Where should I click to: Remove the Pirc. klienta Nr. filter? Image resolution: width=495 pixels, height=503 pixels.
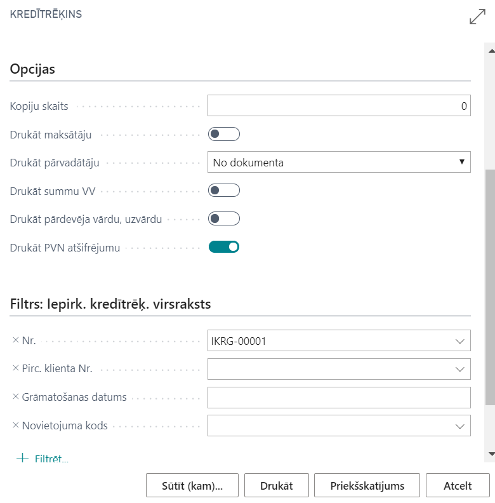click(x=15, y=368)
